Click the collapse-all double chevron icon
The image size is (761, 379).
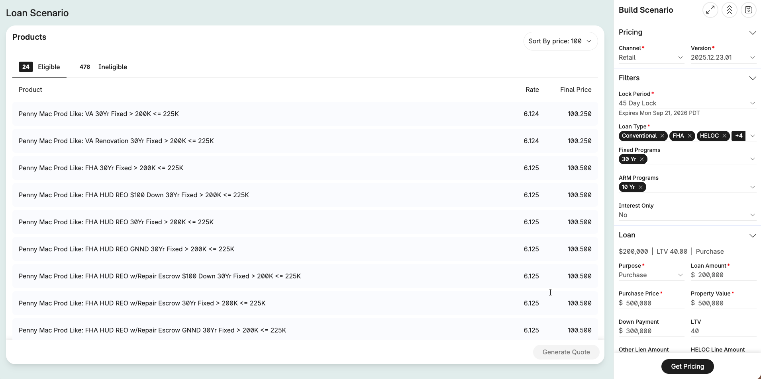click(730, 10)
